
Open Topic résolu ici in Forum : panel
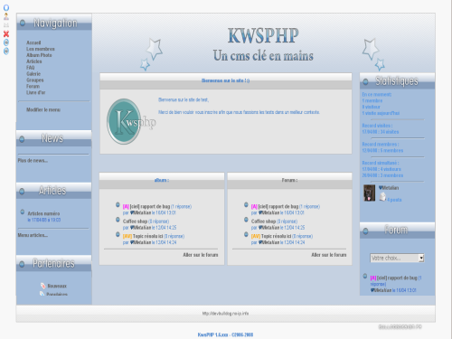(276, 236)
